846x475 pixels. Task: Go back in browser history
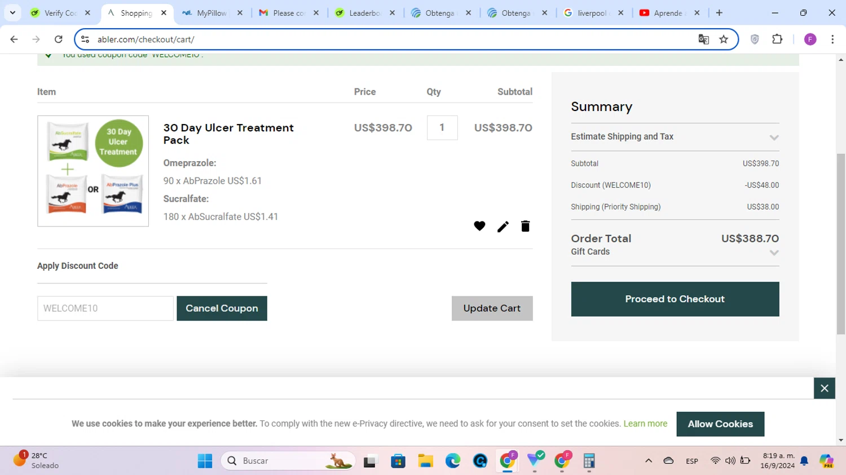14,39
